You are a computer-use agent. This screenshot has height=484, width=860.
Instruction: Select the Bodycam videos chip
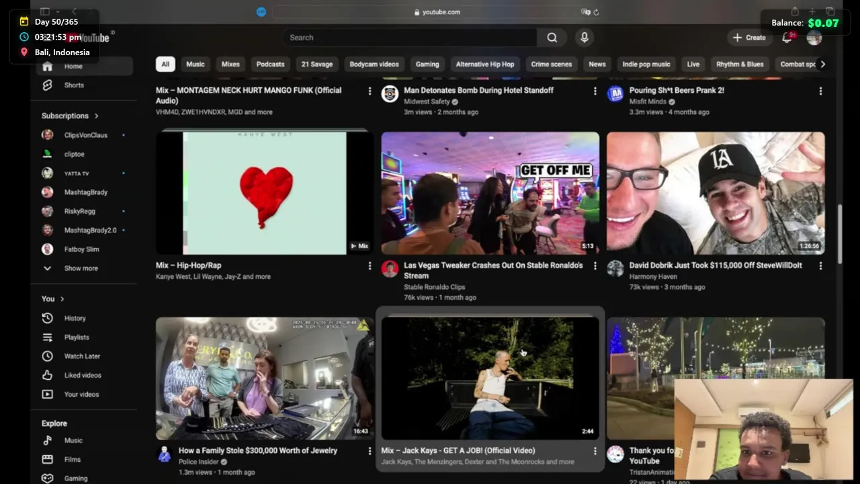tap(374, 65)
